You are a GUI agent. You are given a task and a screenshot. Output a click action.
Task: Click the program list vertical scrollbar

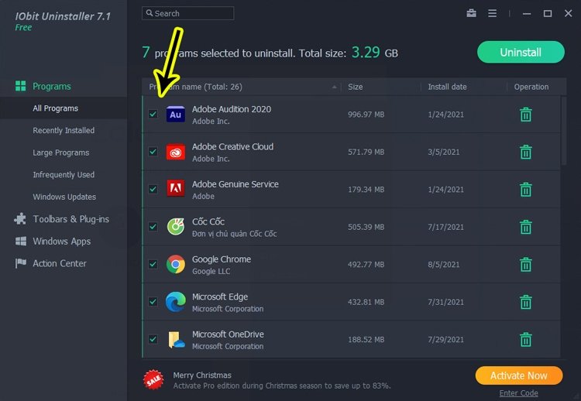tap(564, 131)
